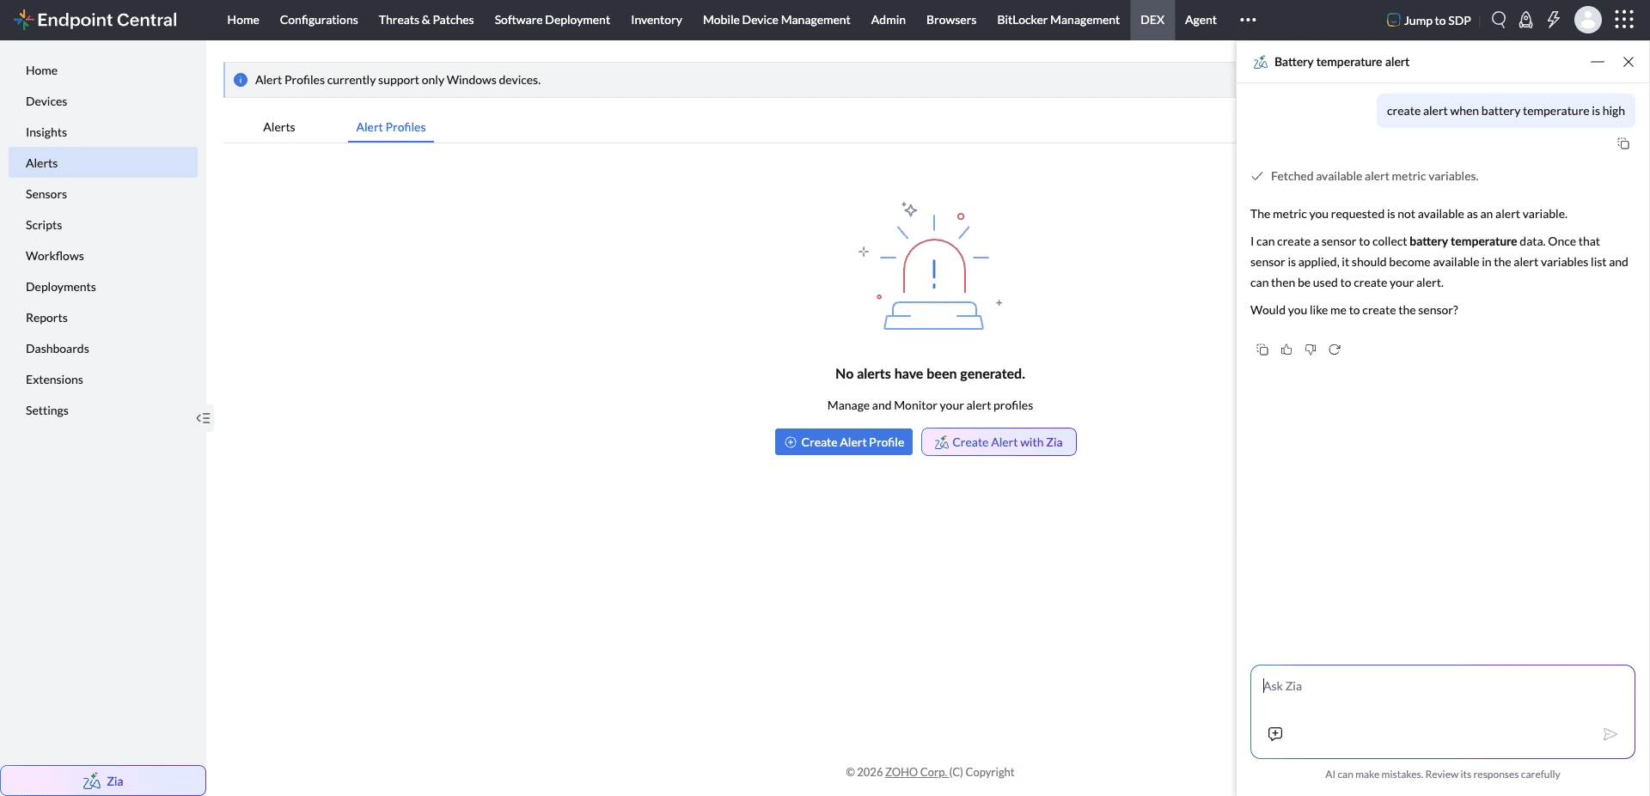Click the Create Alert Profile button
The width and height of the screenshot is (1650, 796).
coord(844,442)
